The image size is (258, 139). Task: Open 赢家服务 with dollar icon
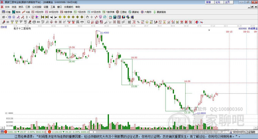pos(159,12)
